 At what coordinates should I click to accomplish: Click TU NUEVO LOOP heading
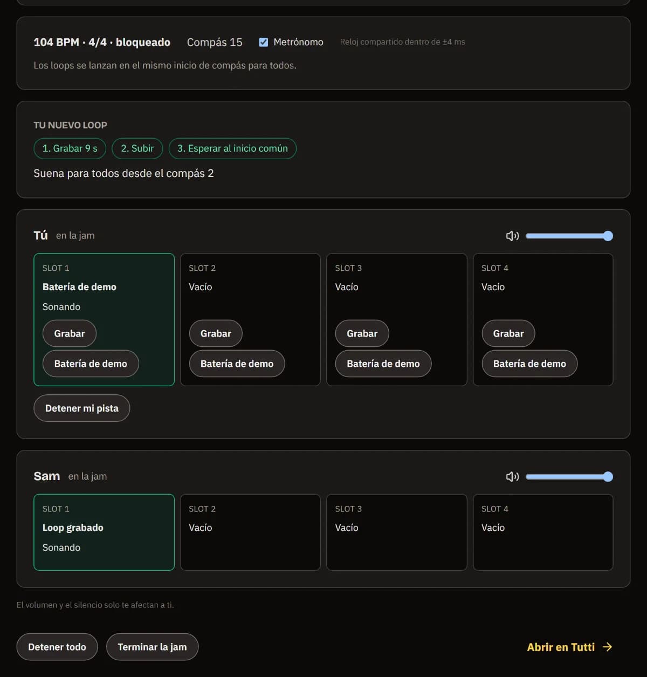(70, 125)
